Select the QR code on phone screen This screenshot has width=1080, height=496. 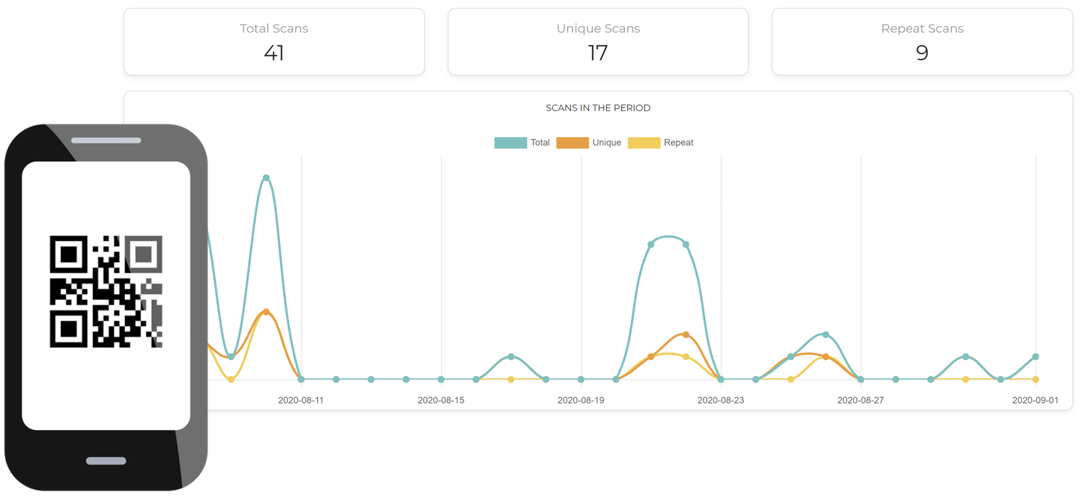pos(106,291)
